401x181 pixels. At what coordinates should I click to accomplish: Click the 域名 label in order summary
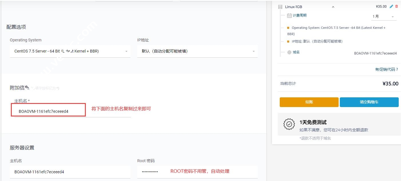pos(296,52)
